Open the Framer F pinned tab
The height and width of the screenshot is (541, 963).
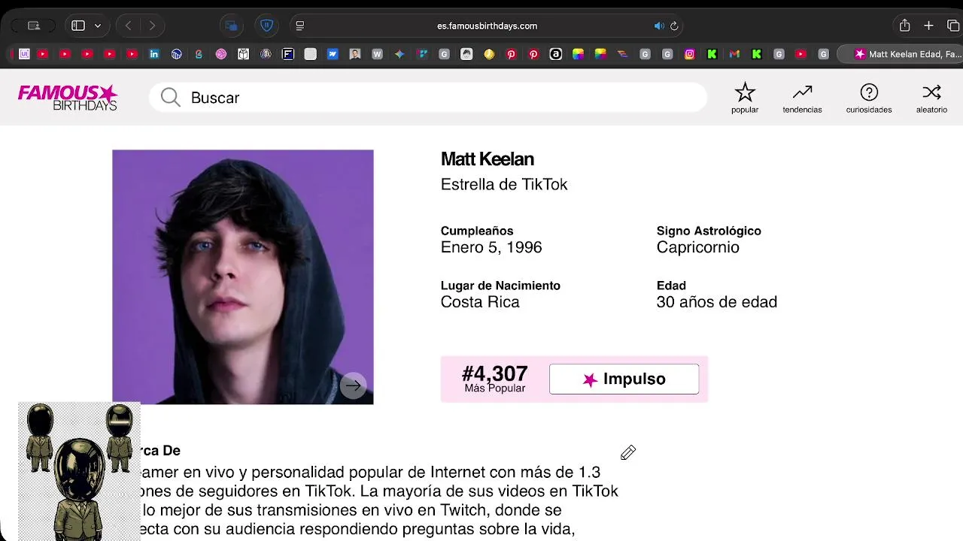click(x=288, y=54)
